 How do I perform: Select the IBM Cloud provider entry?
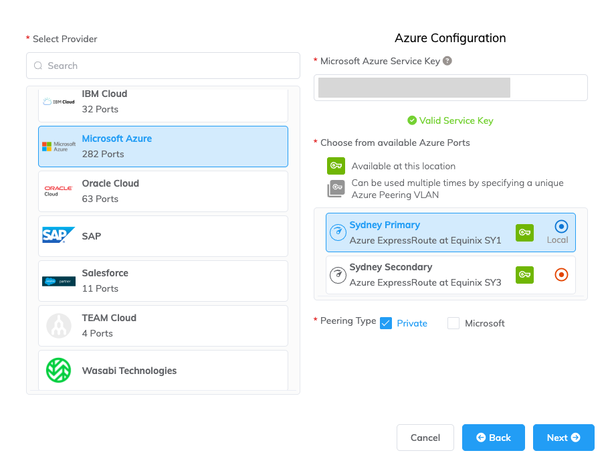point(163,101)
